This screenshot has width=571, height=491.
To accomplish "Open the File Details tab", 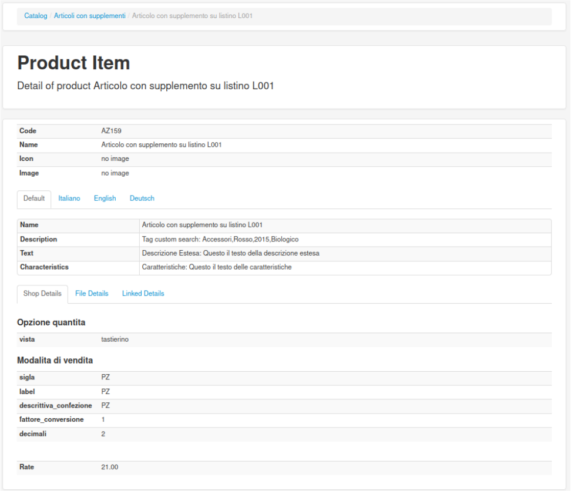I will pos(92,293).
